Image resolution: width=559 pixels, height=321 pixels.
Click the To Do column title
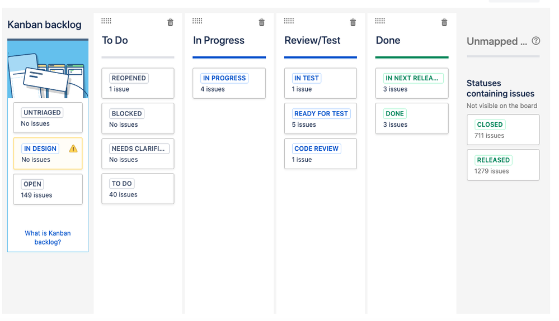(x=115, y=41)
